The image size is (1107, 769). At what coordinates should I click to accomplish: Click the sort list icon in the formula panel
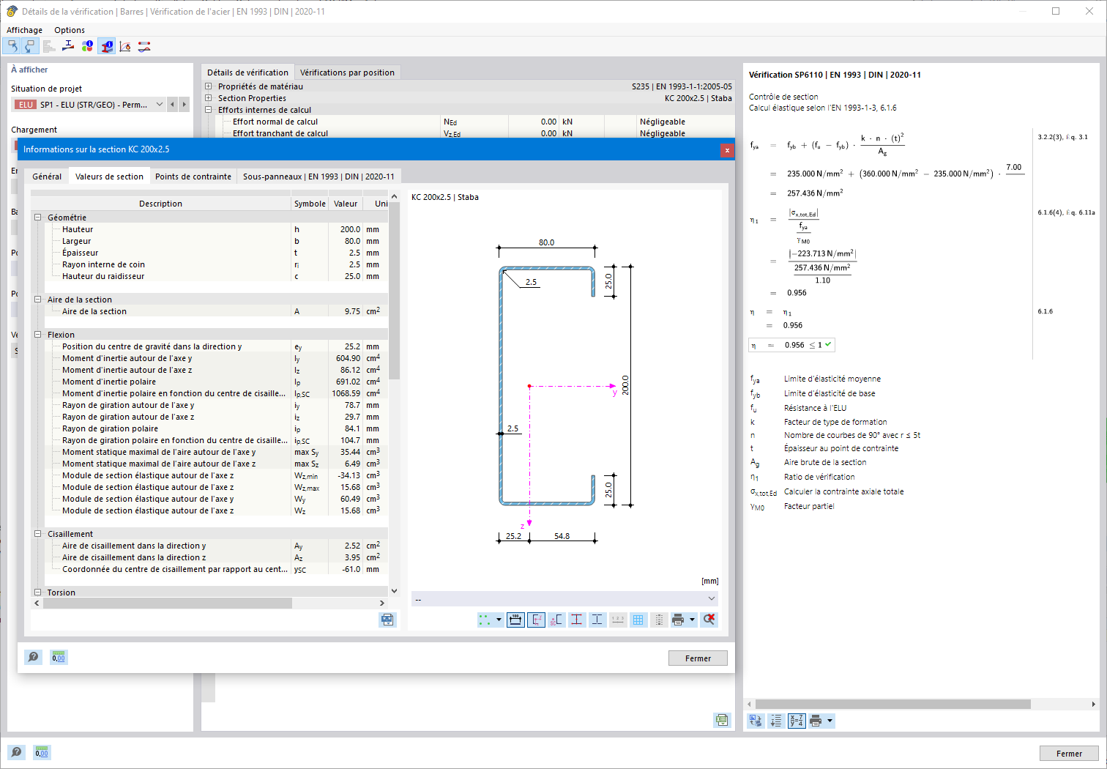point(776,721)
